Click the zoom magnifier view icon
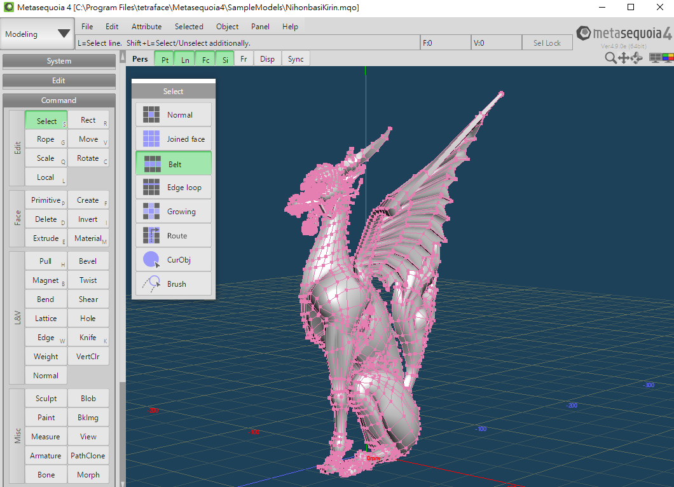 pyautogui.click(x=610, y=58)
